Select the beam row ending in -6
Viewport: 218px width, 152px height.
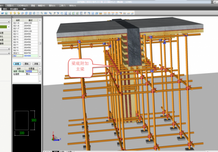[x=25, y=42]
